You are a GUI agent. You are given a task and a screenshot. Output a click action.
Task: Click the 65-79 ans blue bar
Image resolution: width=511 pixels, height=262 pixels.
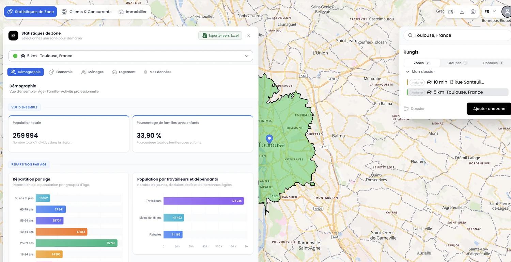[51, 209]
